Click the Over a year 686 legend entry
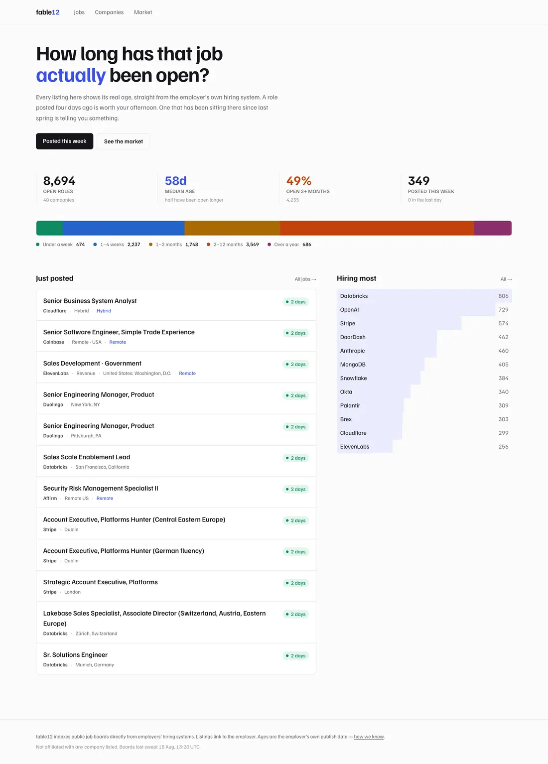This screenshot has width=548, height=764. [289, 245]
